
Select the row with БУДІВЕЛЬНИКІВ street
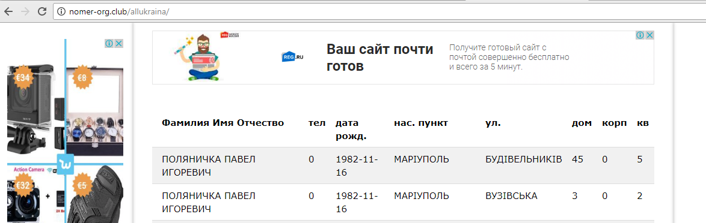click(403, 165)
